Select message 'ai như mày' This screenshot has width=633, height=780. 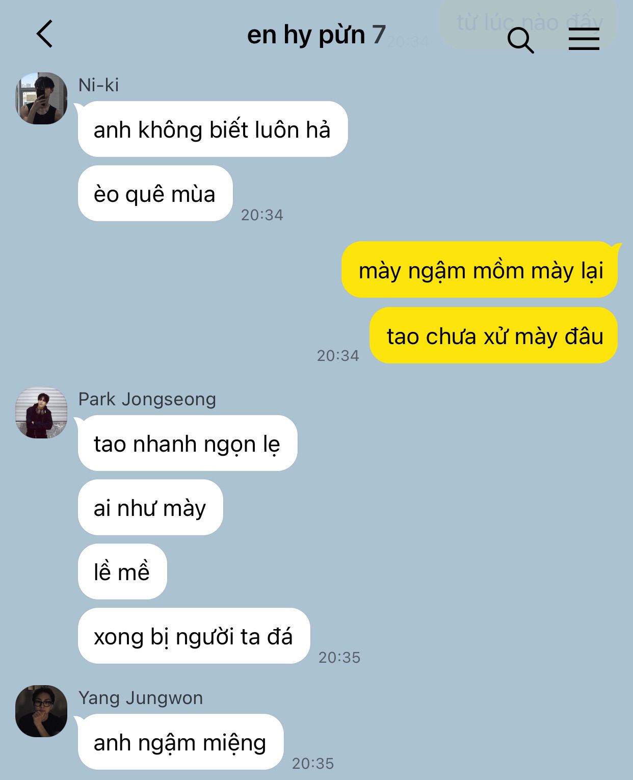pos(150,508)
